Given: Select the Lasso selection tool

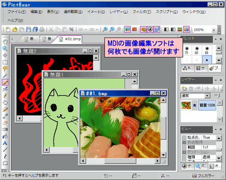Looking at the screenshot, I should point(5,69).
